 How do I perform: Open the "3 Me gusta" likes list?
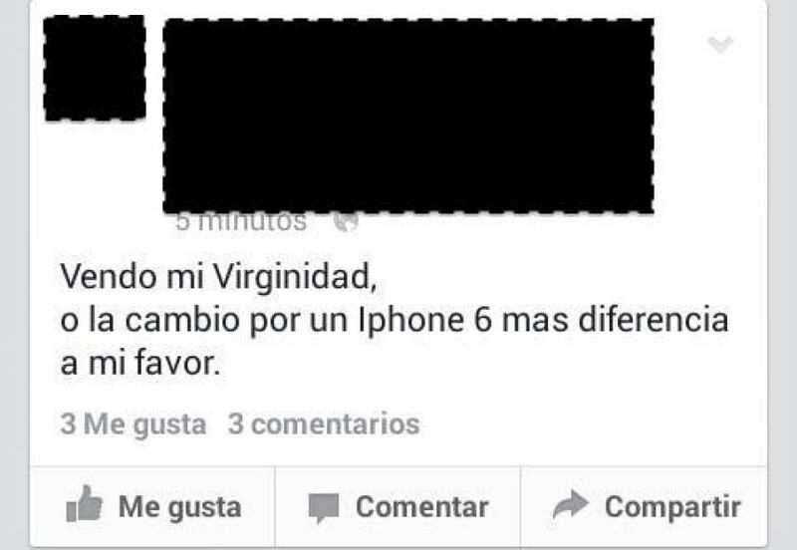click(x=133, y=424)
